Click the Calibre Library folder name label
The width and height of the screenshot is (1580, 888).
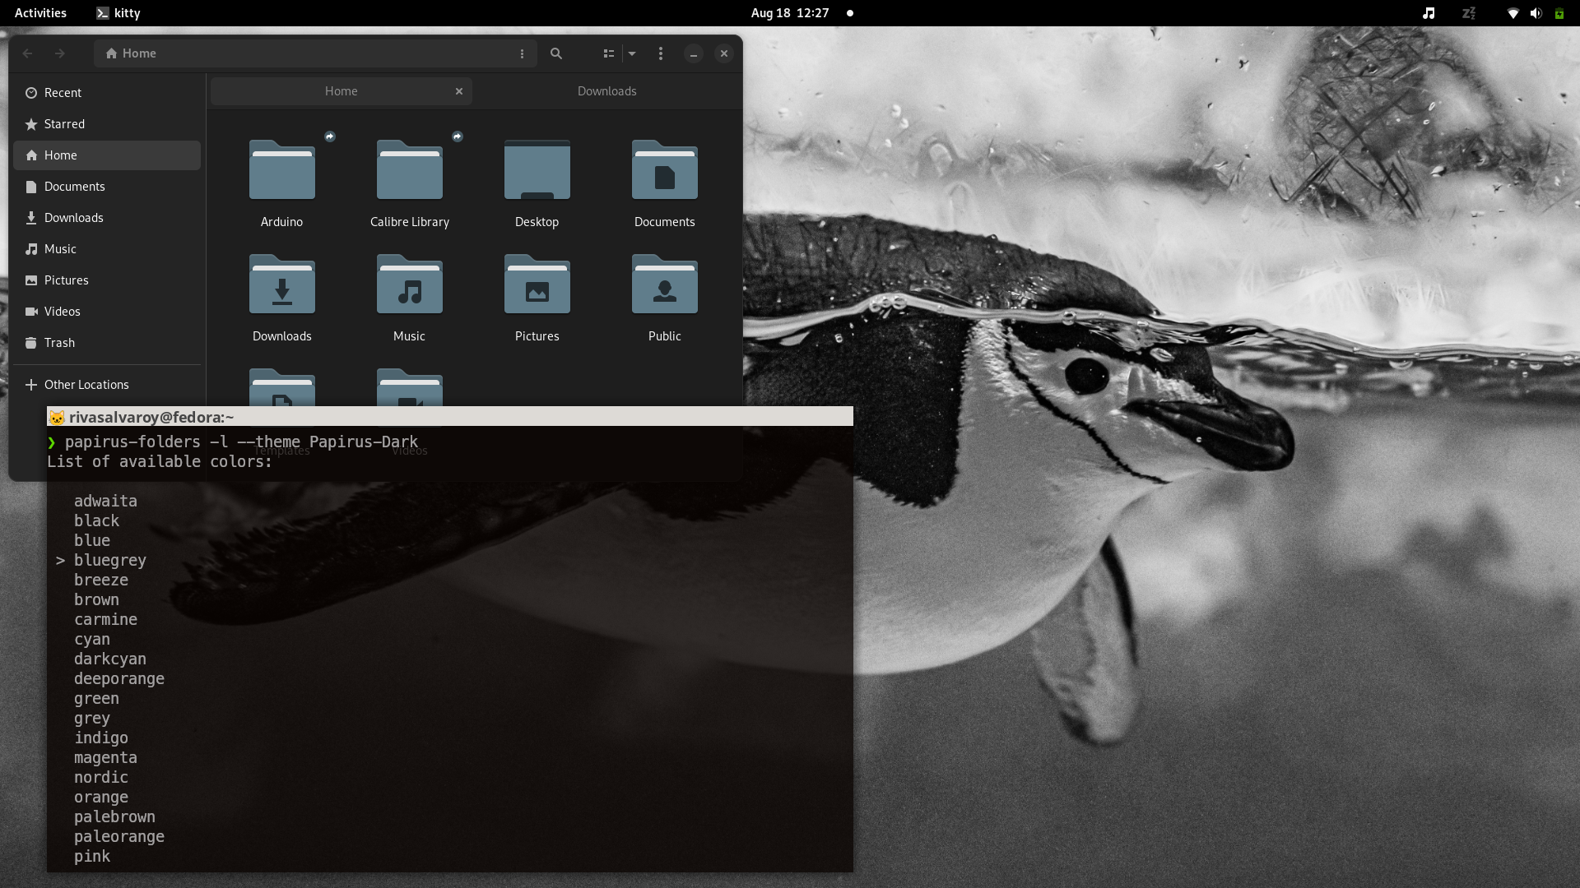tap(409, 222)
